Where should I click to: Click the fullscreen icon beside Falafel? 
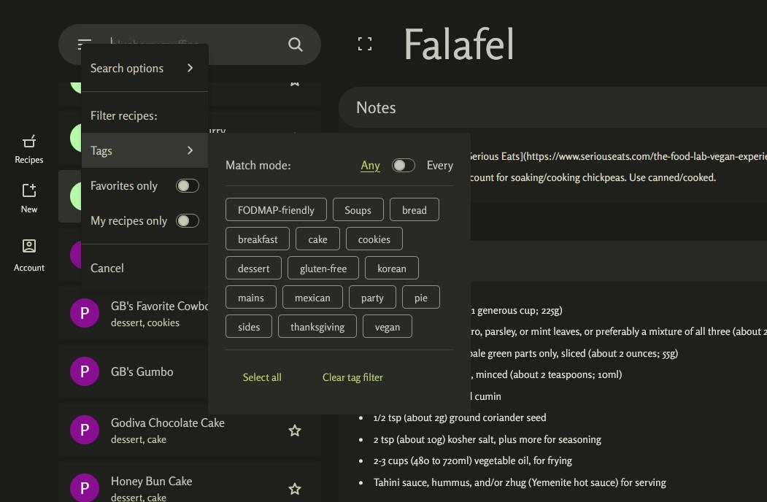pyautogui.click(x=365, y=45)
